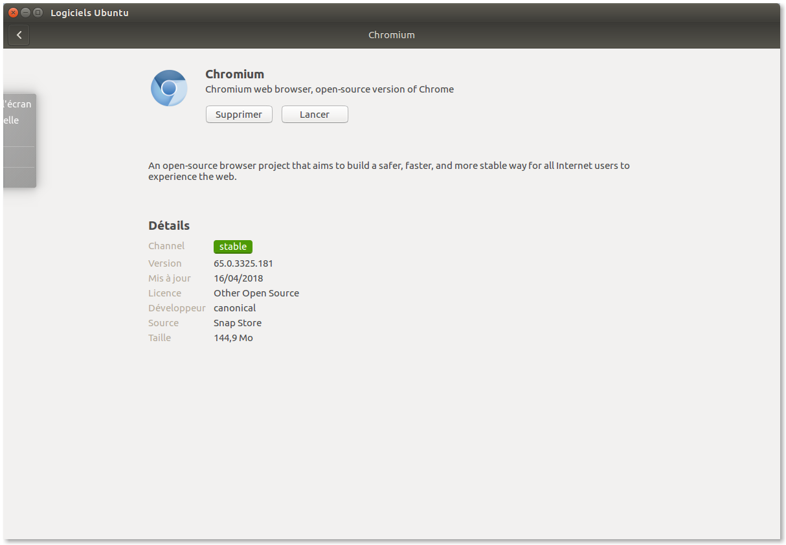Go back with the header arrow button
The image size is (786, 545).
19,35
